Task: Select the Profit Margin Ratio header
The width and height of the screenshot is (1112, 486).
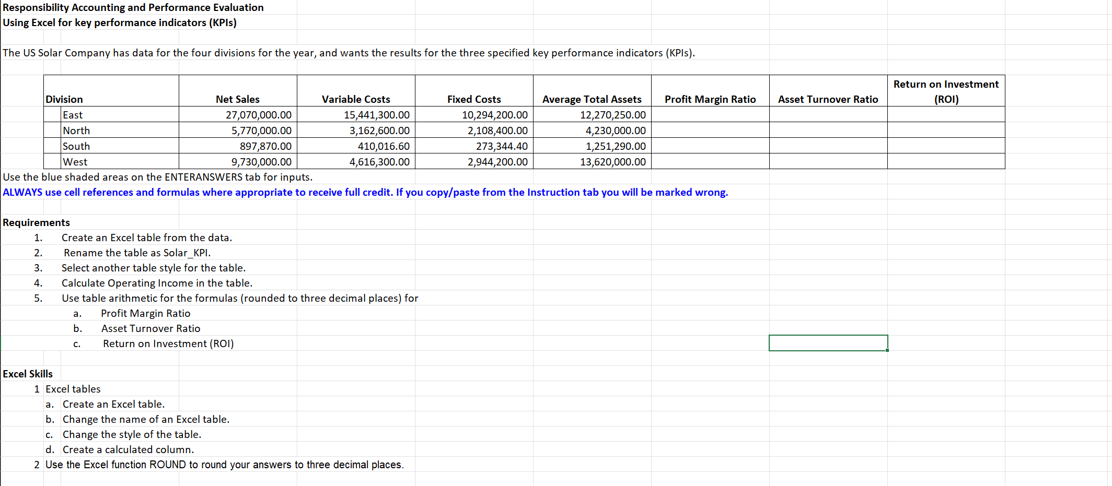Action: click(x=710, y=91)
